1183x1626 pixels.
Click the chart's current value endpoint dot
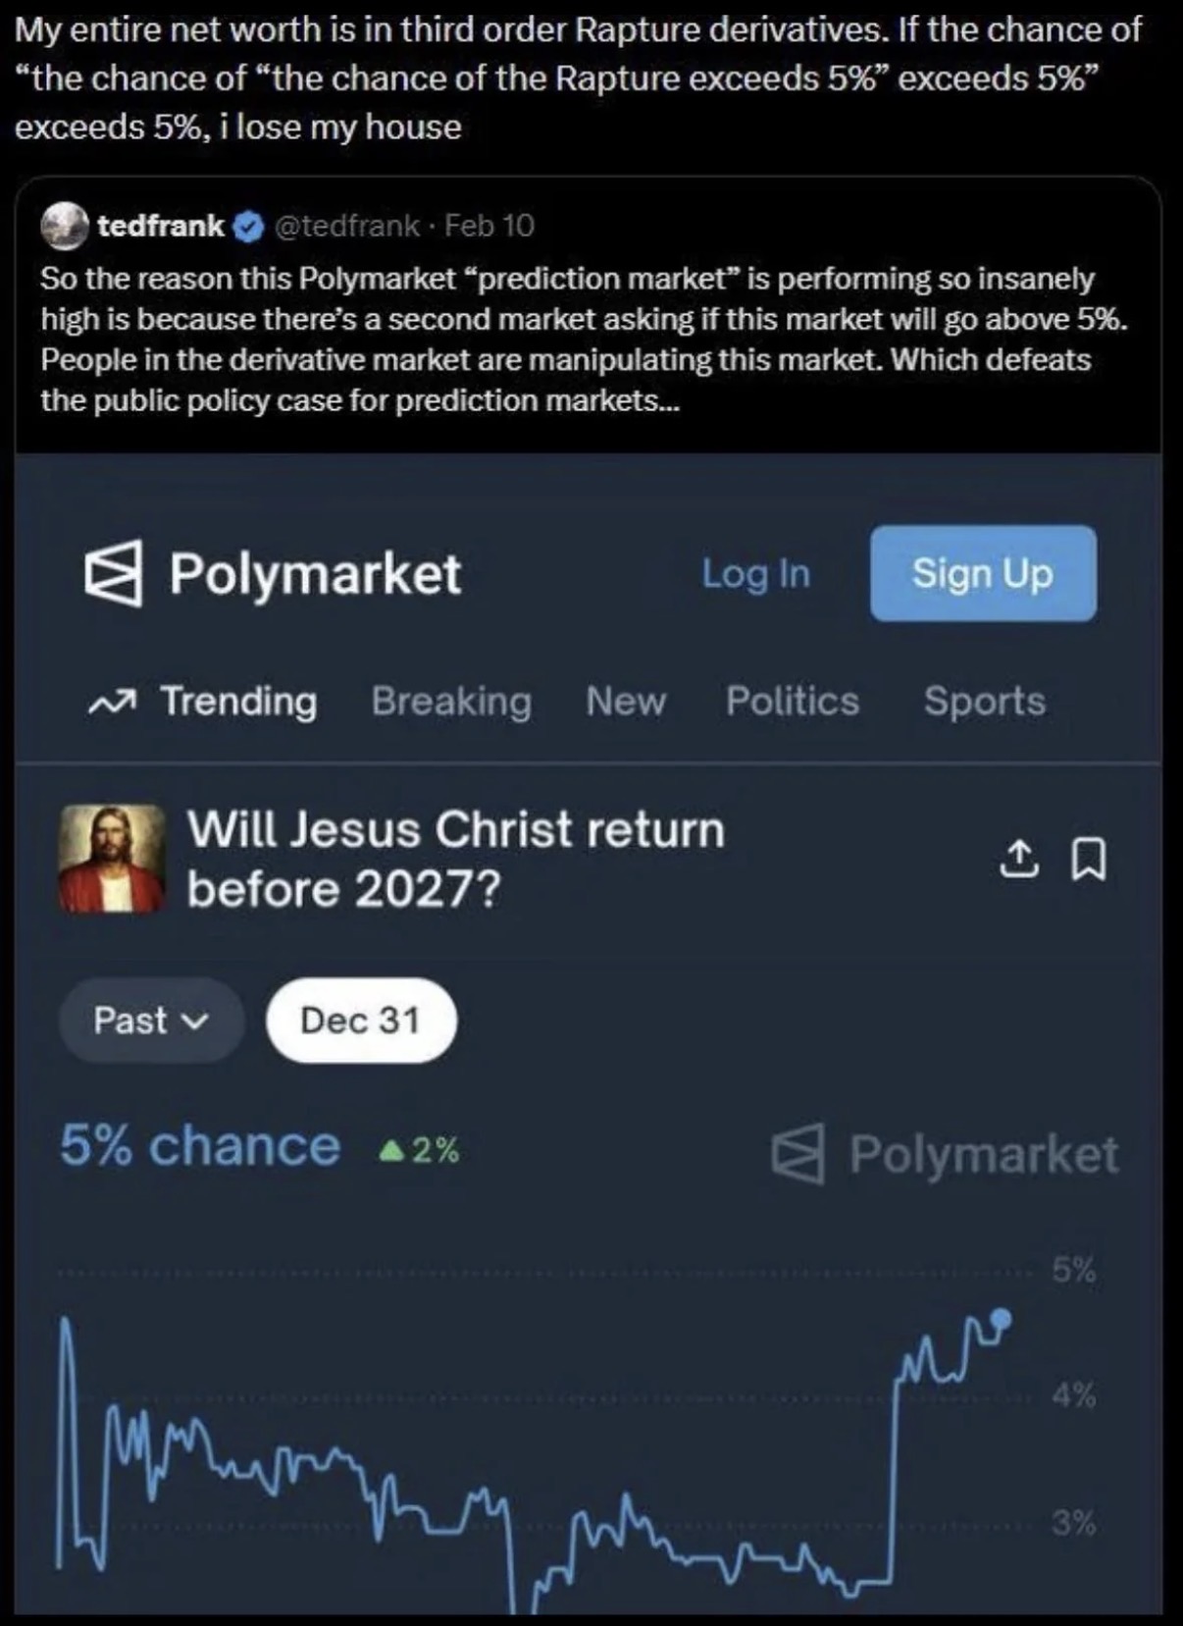point(1001,1317)
